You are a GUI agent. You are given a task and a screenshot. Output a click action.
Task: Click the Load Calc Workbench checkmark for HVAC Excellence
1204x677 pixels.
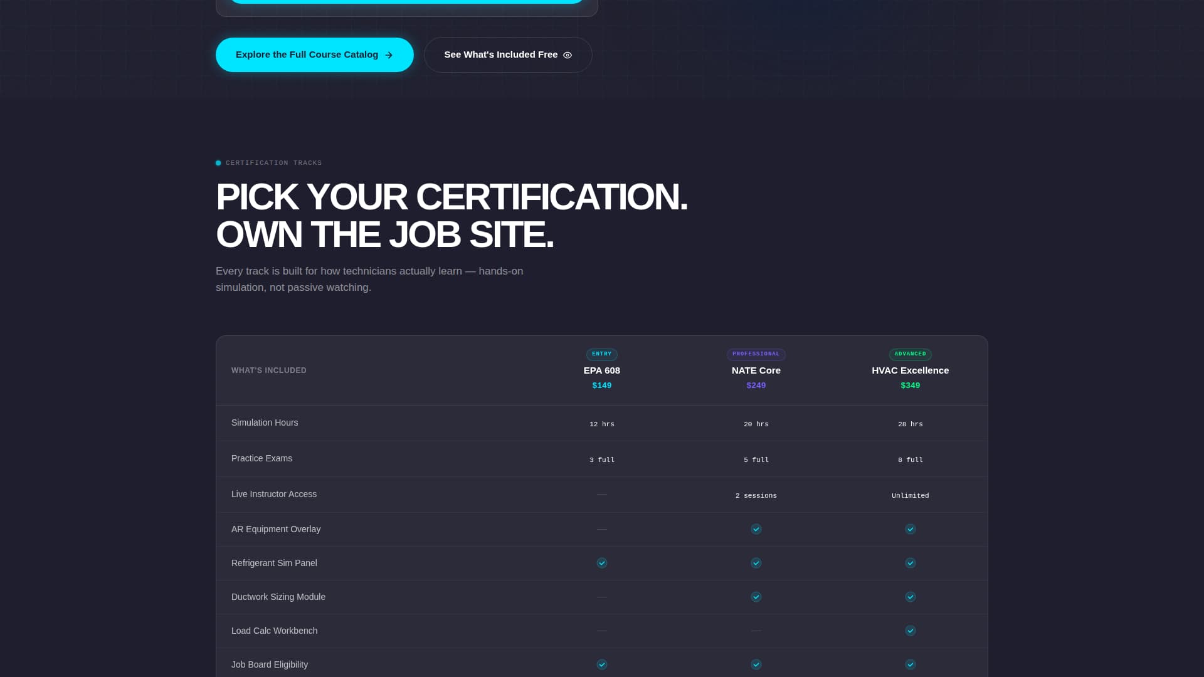910,631
